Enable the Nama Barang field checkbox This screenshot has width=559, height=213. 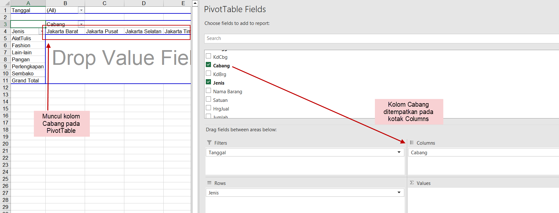[x=208, y=91]
